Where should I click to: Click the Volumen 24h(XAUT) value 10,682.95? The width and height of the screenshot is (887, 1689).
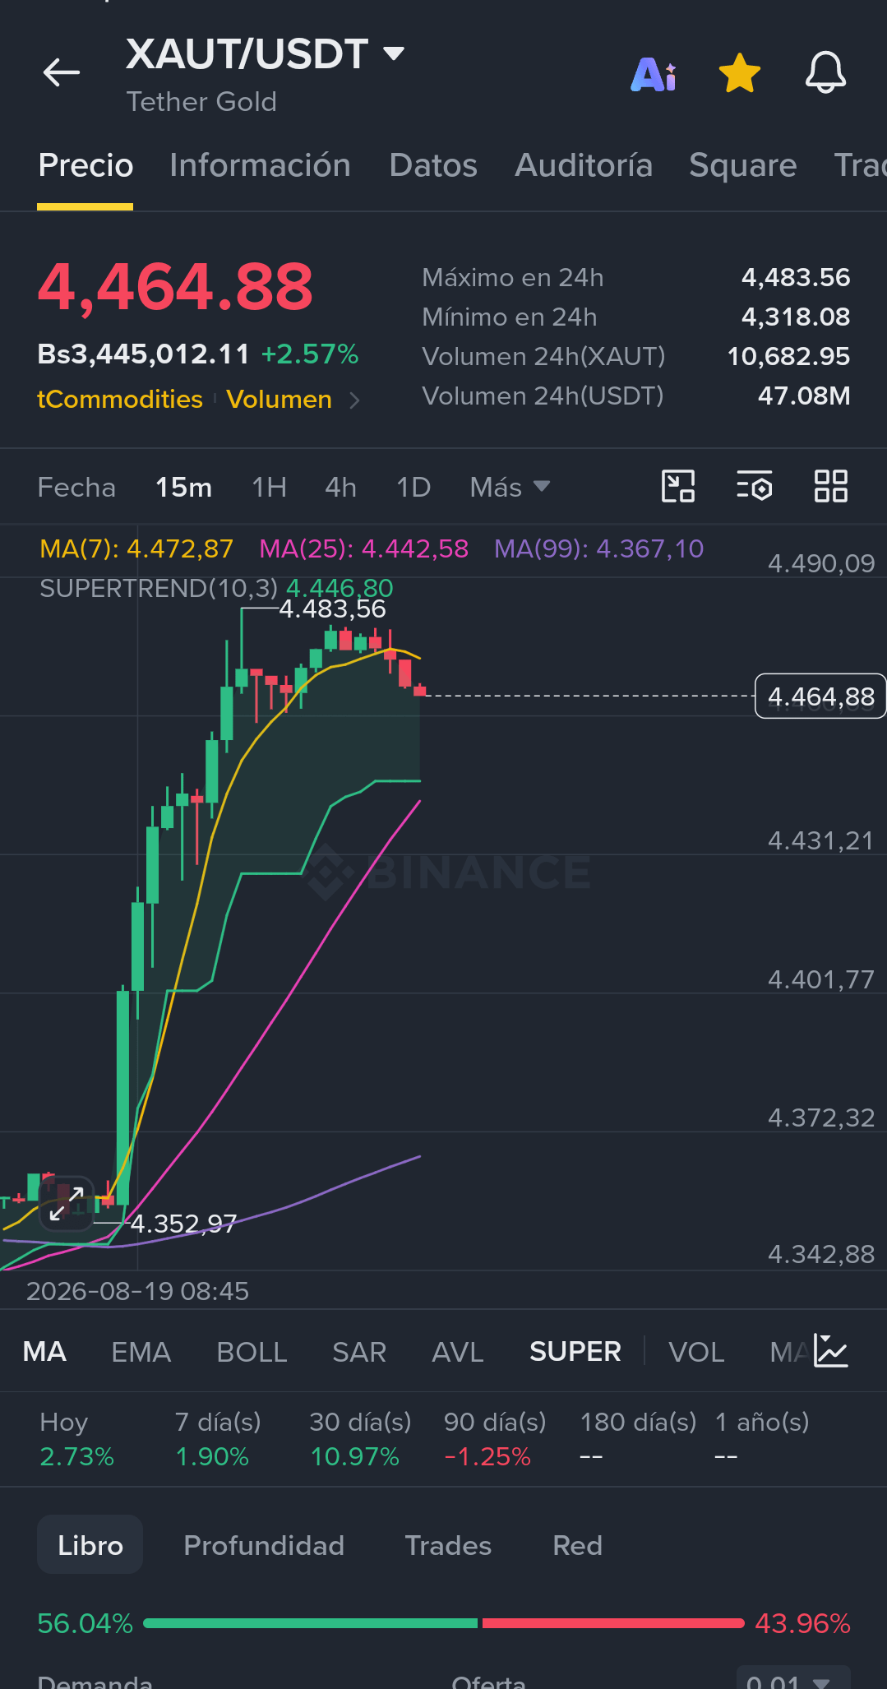point(788,357)
